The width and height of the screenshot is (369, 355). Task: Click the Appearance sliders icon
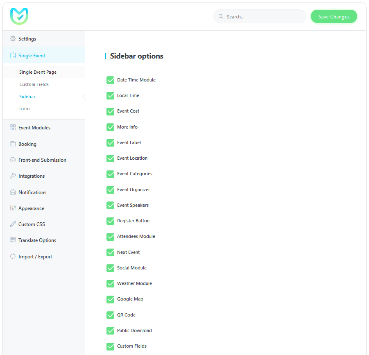pos(13,208)
